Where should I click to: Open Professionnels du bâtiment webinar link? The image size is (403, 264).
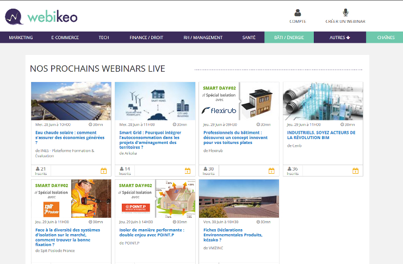point(235,137)
